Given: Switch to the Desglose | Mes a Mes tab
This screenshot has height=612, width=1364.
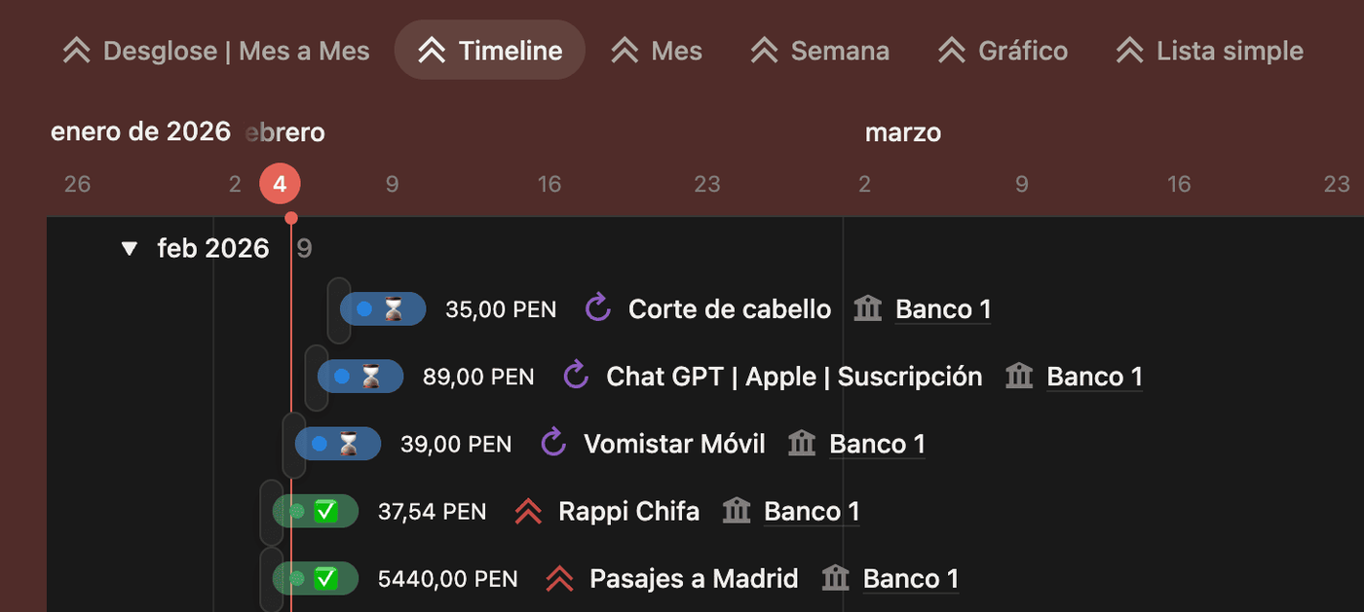Looking at the screenshot, I should [x=216, y=51].
